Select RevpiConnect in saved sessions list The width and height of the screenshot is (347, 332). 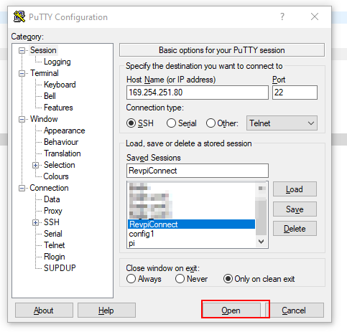point(191,224)
